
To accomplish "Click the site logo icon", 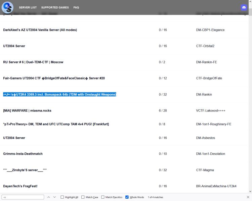I will [x=7, y=7].
